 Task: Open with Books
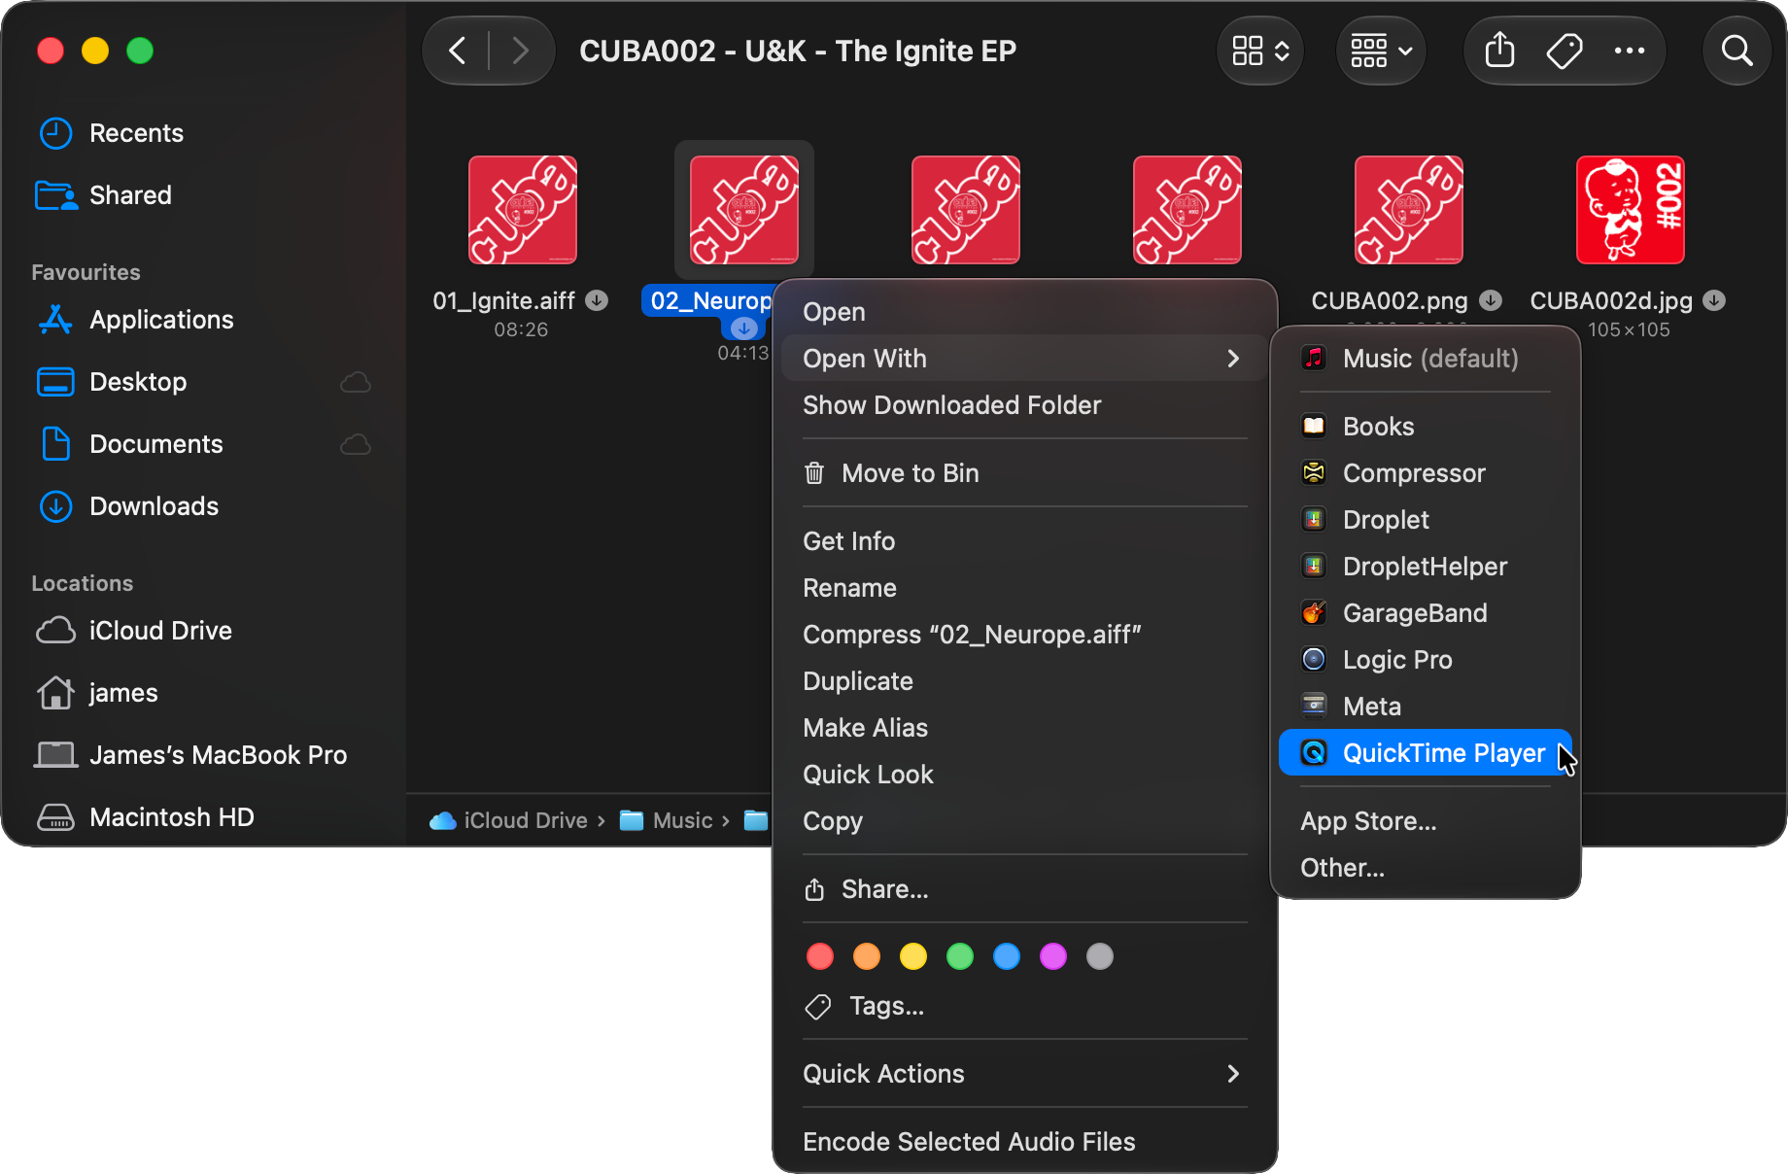[1426, 427]
